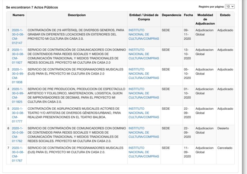The image size is (247, 174).
Task: Click Instituto Nacional de Cultura link in row 7
Action: (x=144, y=152)
